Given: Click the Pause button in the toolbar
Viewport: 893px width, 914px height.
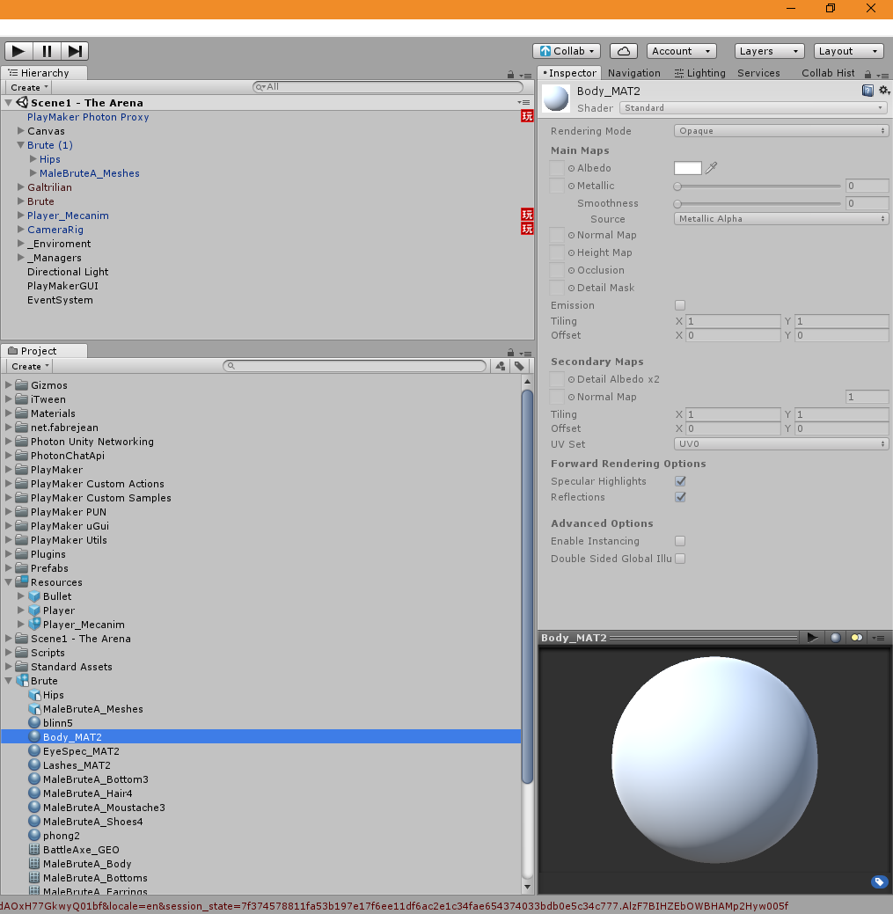Looking at the screenshot, I should 46,51.
